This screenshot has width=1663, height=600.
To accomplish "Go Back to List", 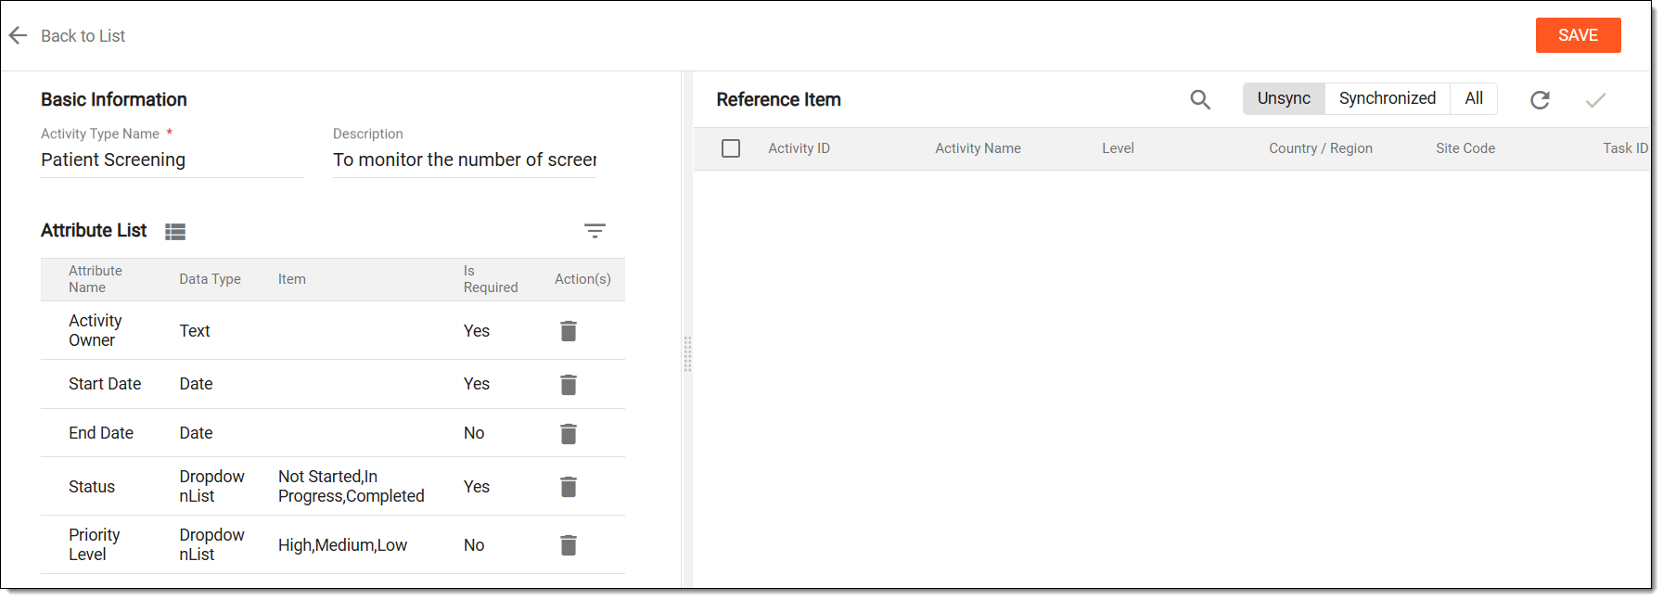I will [83, 36].
